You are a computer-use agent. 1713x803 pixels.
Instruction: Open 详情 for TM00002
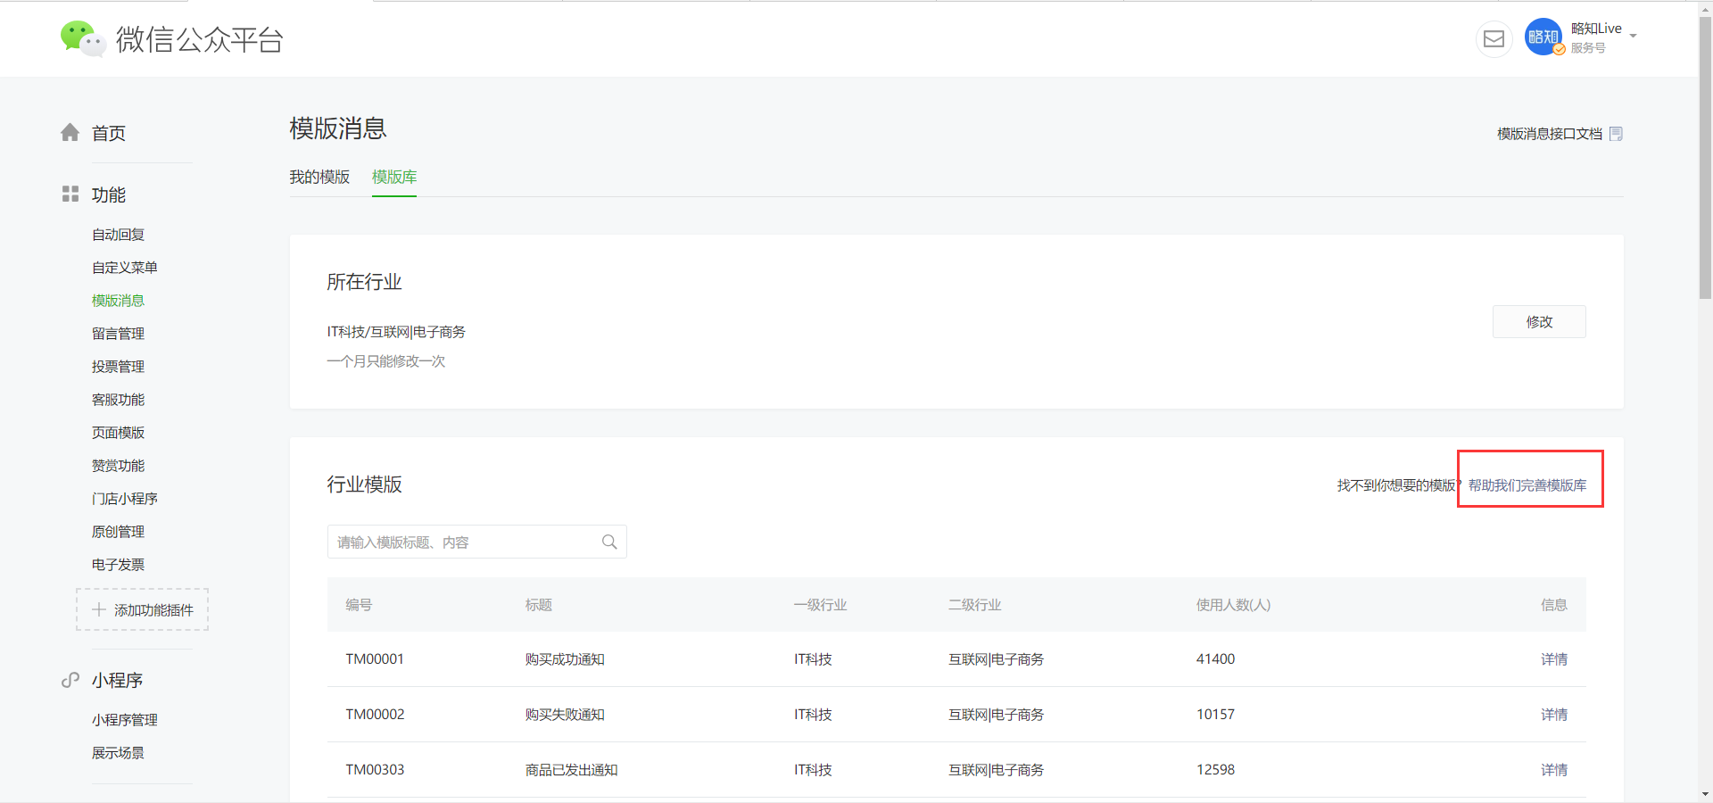click(x=1554, y=715)
